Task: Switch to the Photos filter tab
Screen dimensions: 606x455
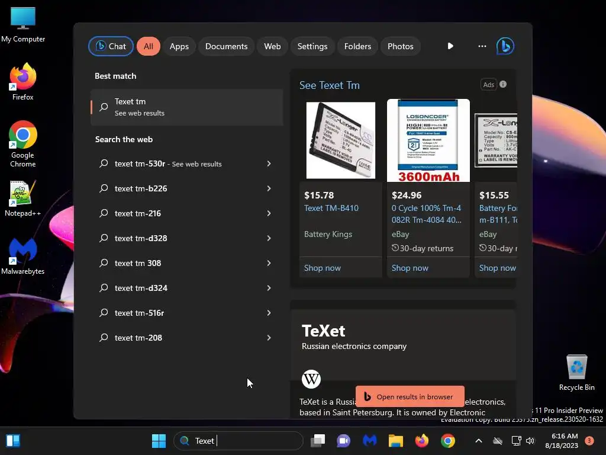Action: [401, 46]
